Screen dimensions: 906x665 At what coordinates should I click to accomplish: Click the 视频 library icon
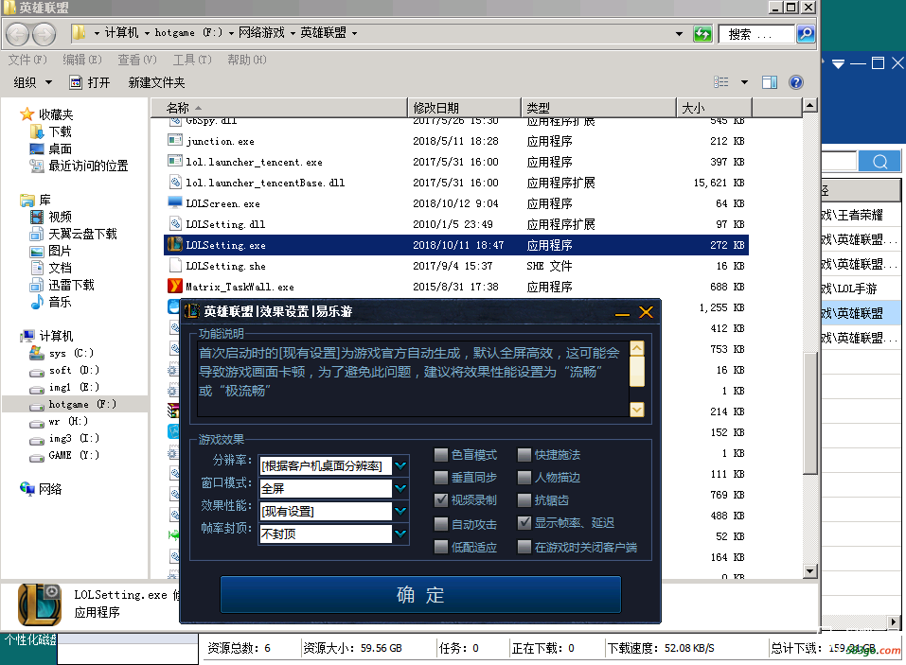pos(37,217)
